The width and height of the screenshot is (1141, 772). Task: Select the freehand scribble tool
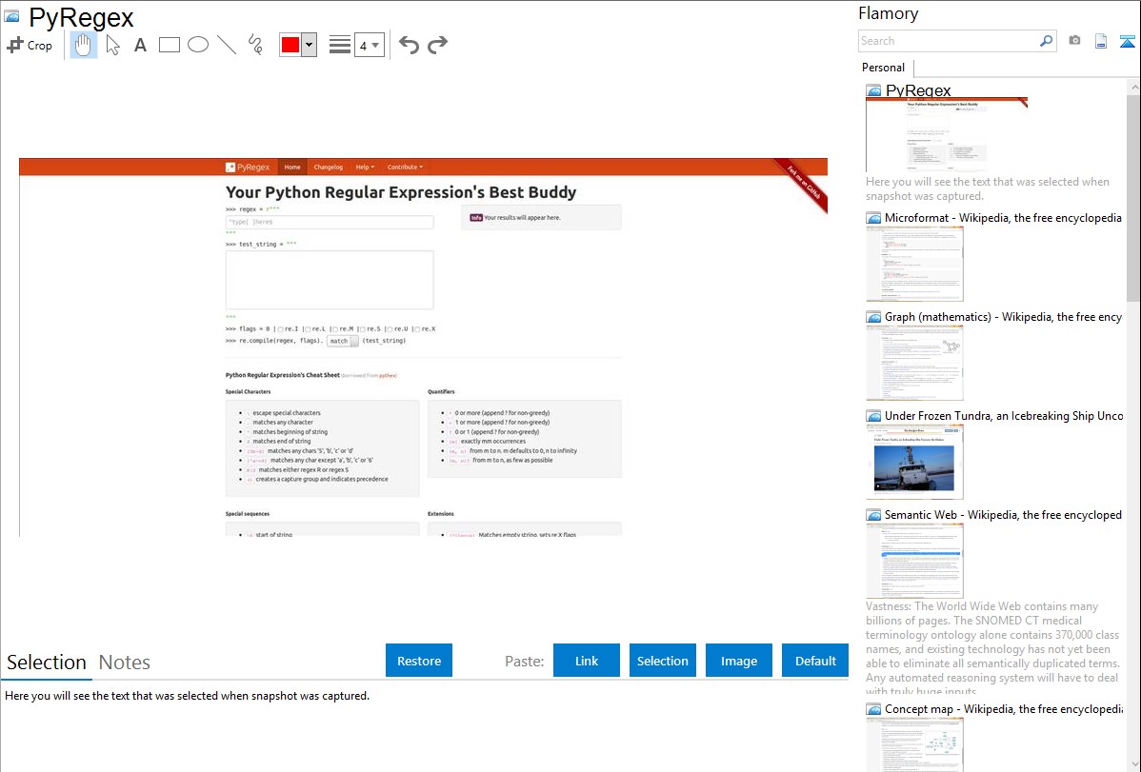(x=255, y=45)
